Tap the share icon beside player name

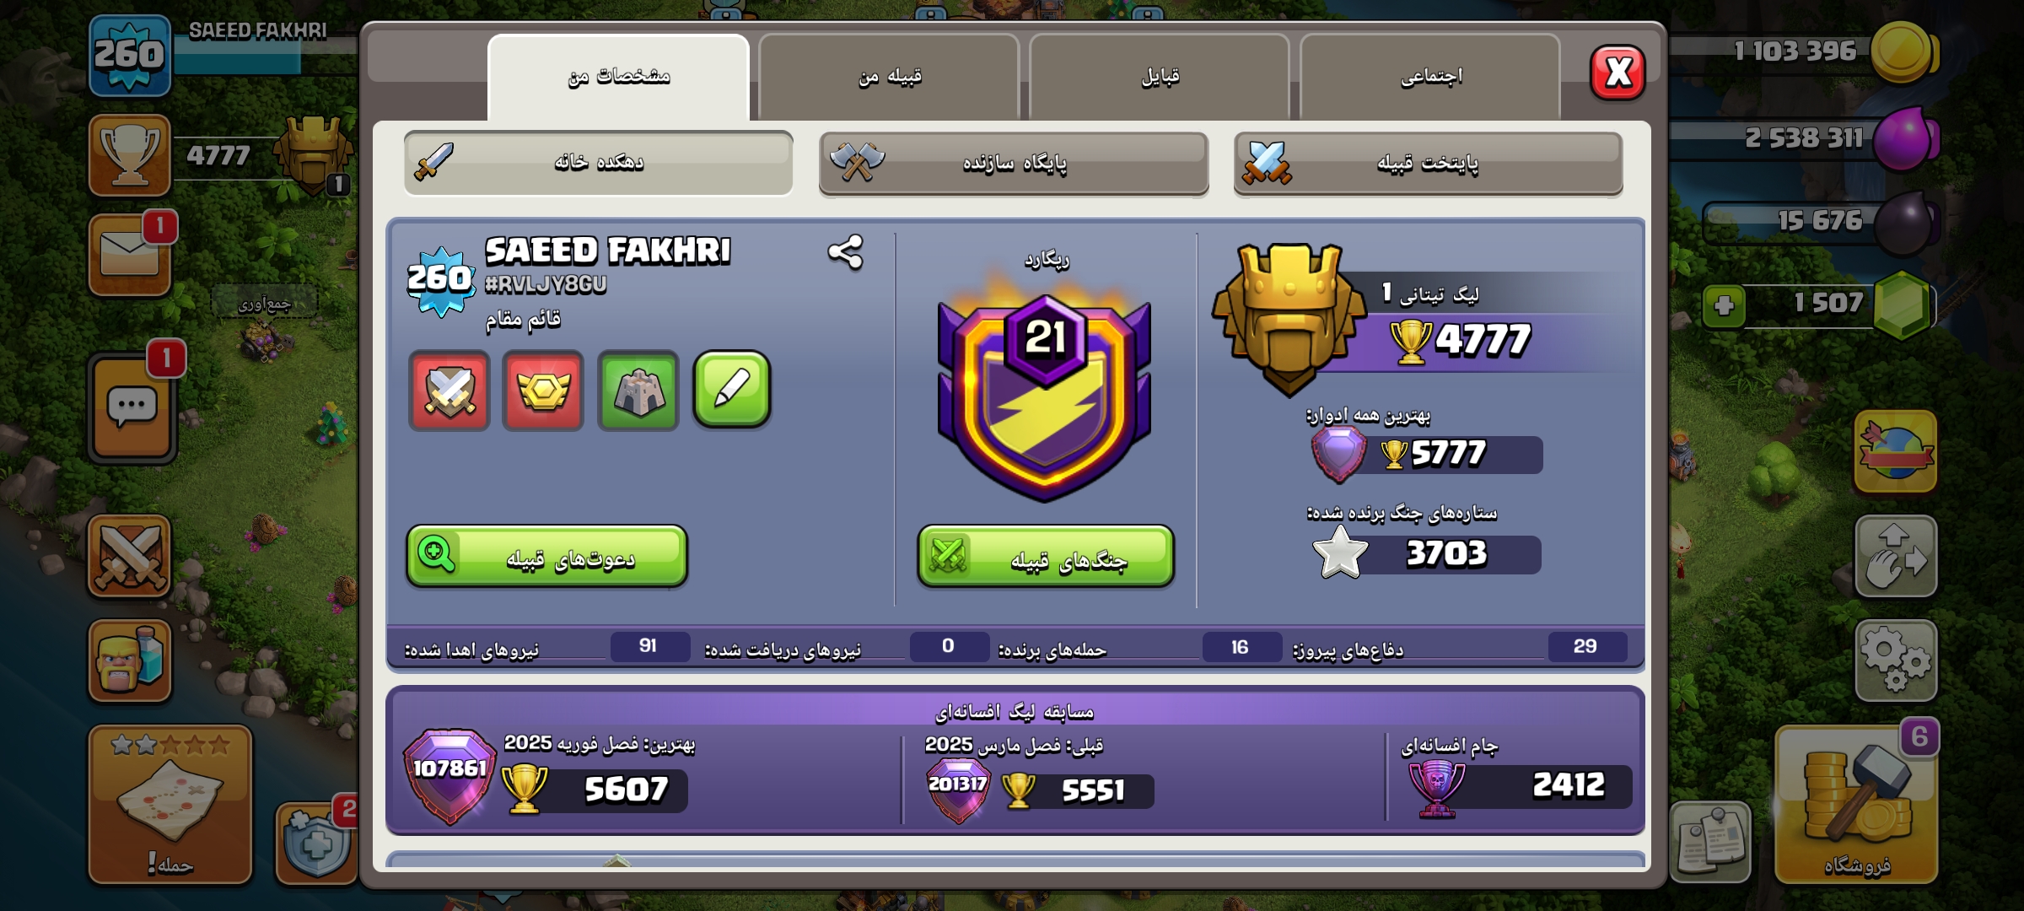coord(845,252)
